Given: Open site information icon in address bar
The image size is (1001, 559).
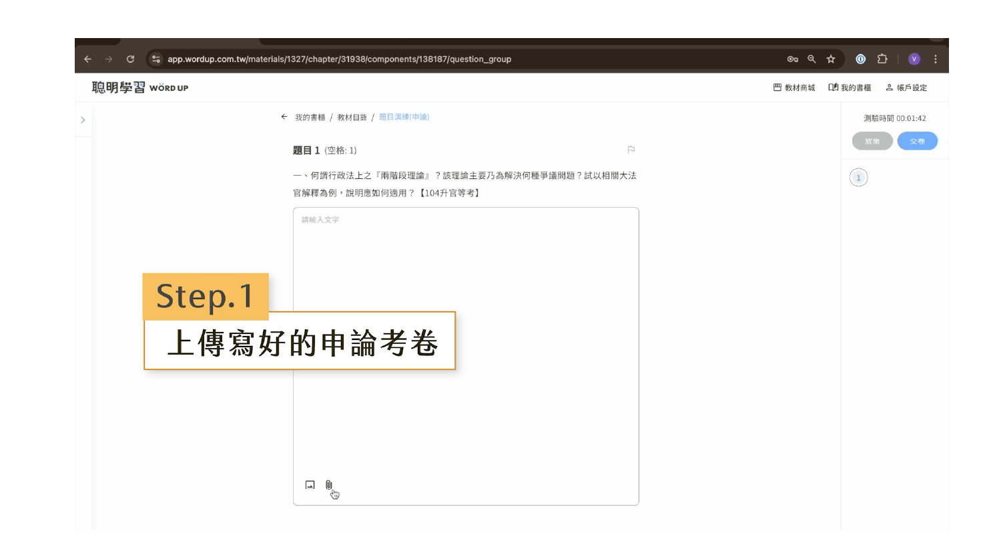Looking at the screenshot, I should point(156,59).
